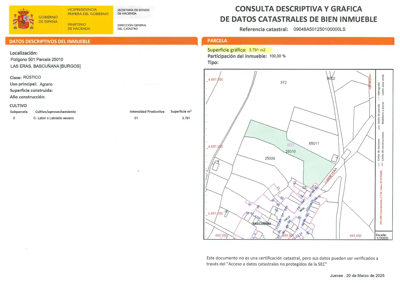The height and width of the screenshot is (283, 400).
Task: Click 'Intensidad Productiva' column header
Action: point(147,112)
